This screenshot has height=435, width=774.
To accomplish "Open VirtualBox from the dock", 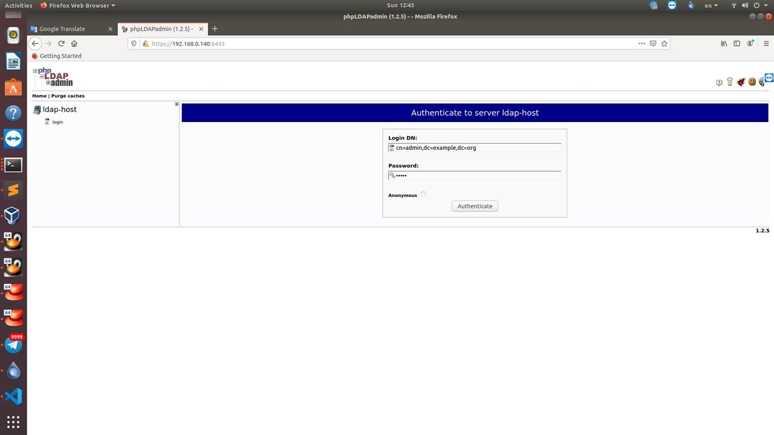I will point(13,216).
